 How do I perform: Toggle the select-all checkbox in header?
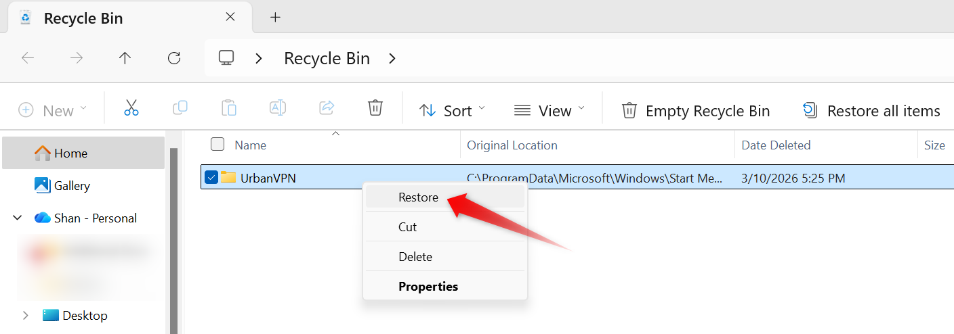(217, 144)
